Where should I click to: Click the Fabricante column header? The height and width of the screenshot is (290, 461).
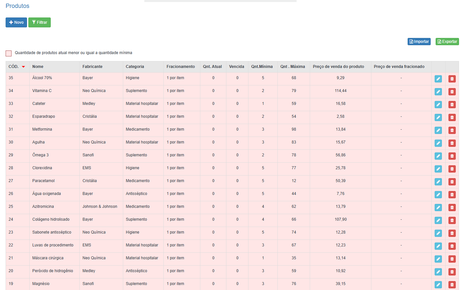click(x=92, y=67)
